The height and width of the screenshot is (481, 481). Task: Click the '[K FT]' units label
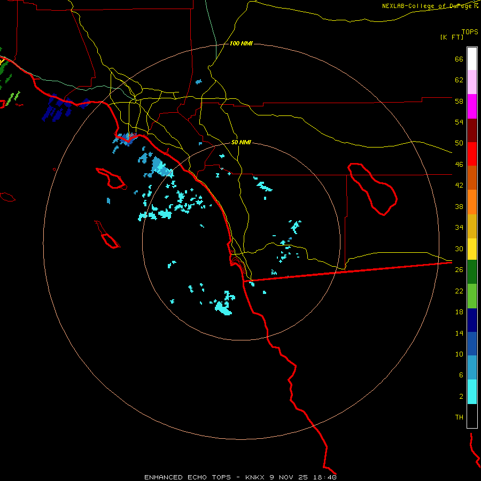452,37
